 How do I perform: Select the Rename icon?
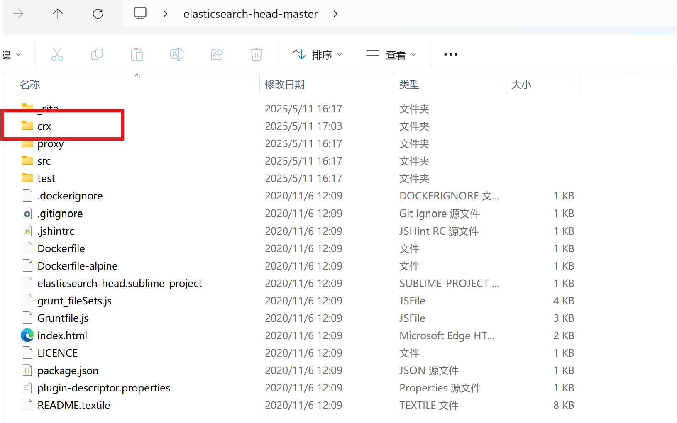click(176, 54)
